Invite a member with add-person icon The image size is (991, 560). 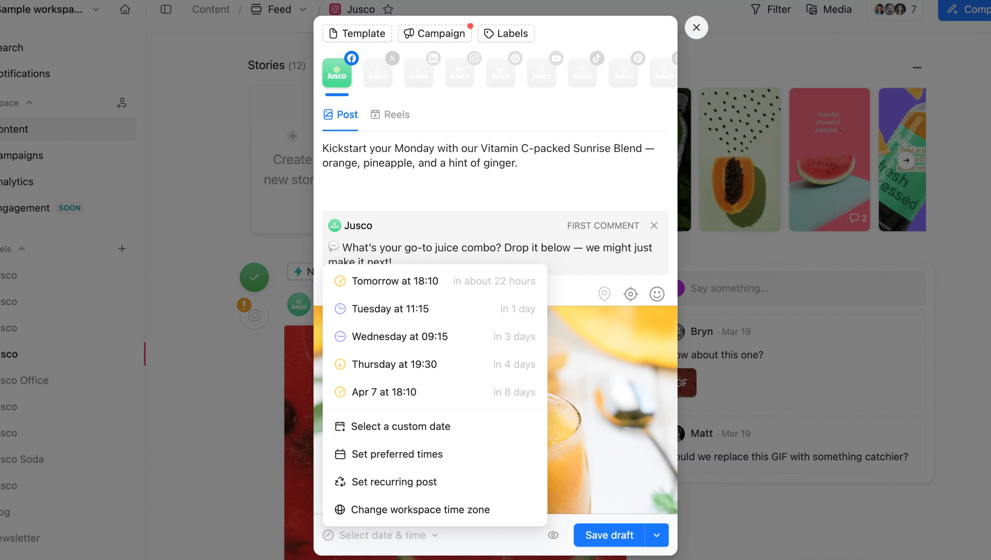coord(122,103)
